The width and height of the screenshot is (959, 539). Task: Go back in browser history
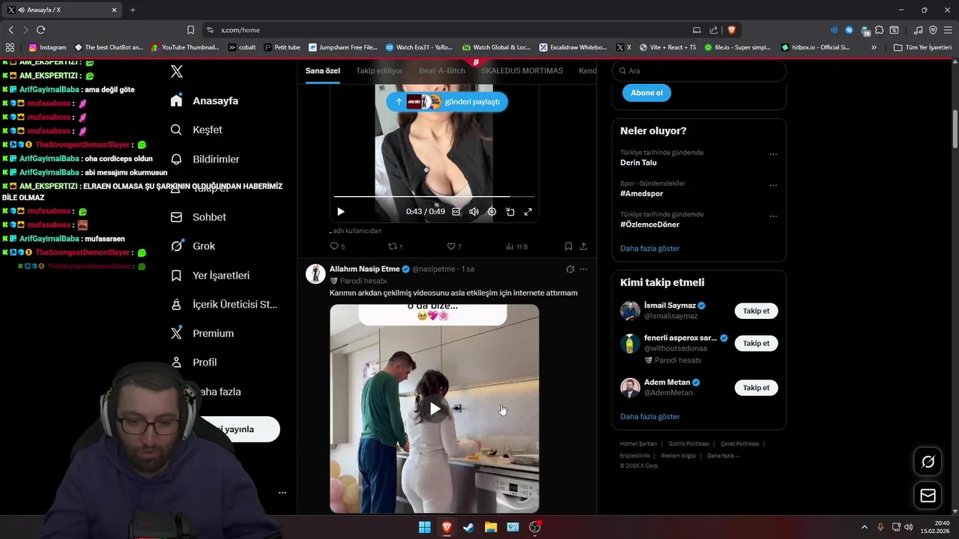click(x=10, y=30)
